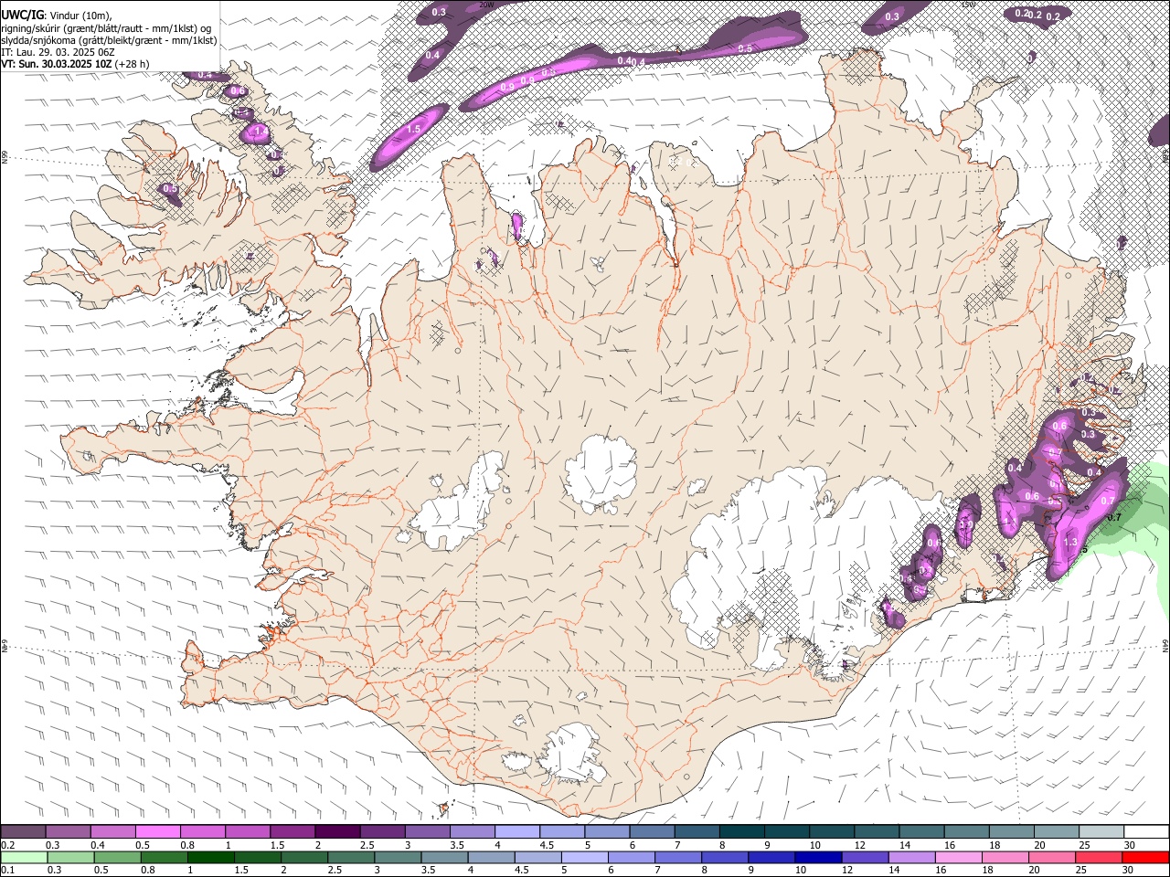
Task: Click the 1.3 precipitation label on the southeast coast
Action: [x=1071, y=543]
